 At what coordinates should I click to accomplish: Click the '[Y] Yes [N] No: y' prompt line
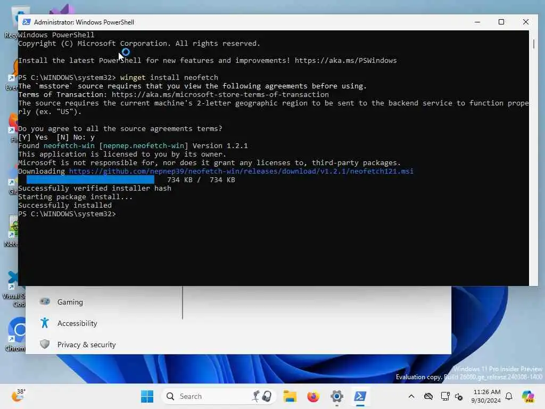[x=56, y=137]
